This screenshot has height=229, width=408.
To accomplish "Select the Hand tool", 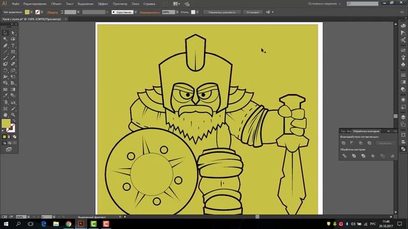I will pos(5,114).
